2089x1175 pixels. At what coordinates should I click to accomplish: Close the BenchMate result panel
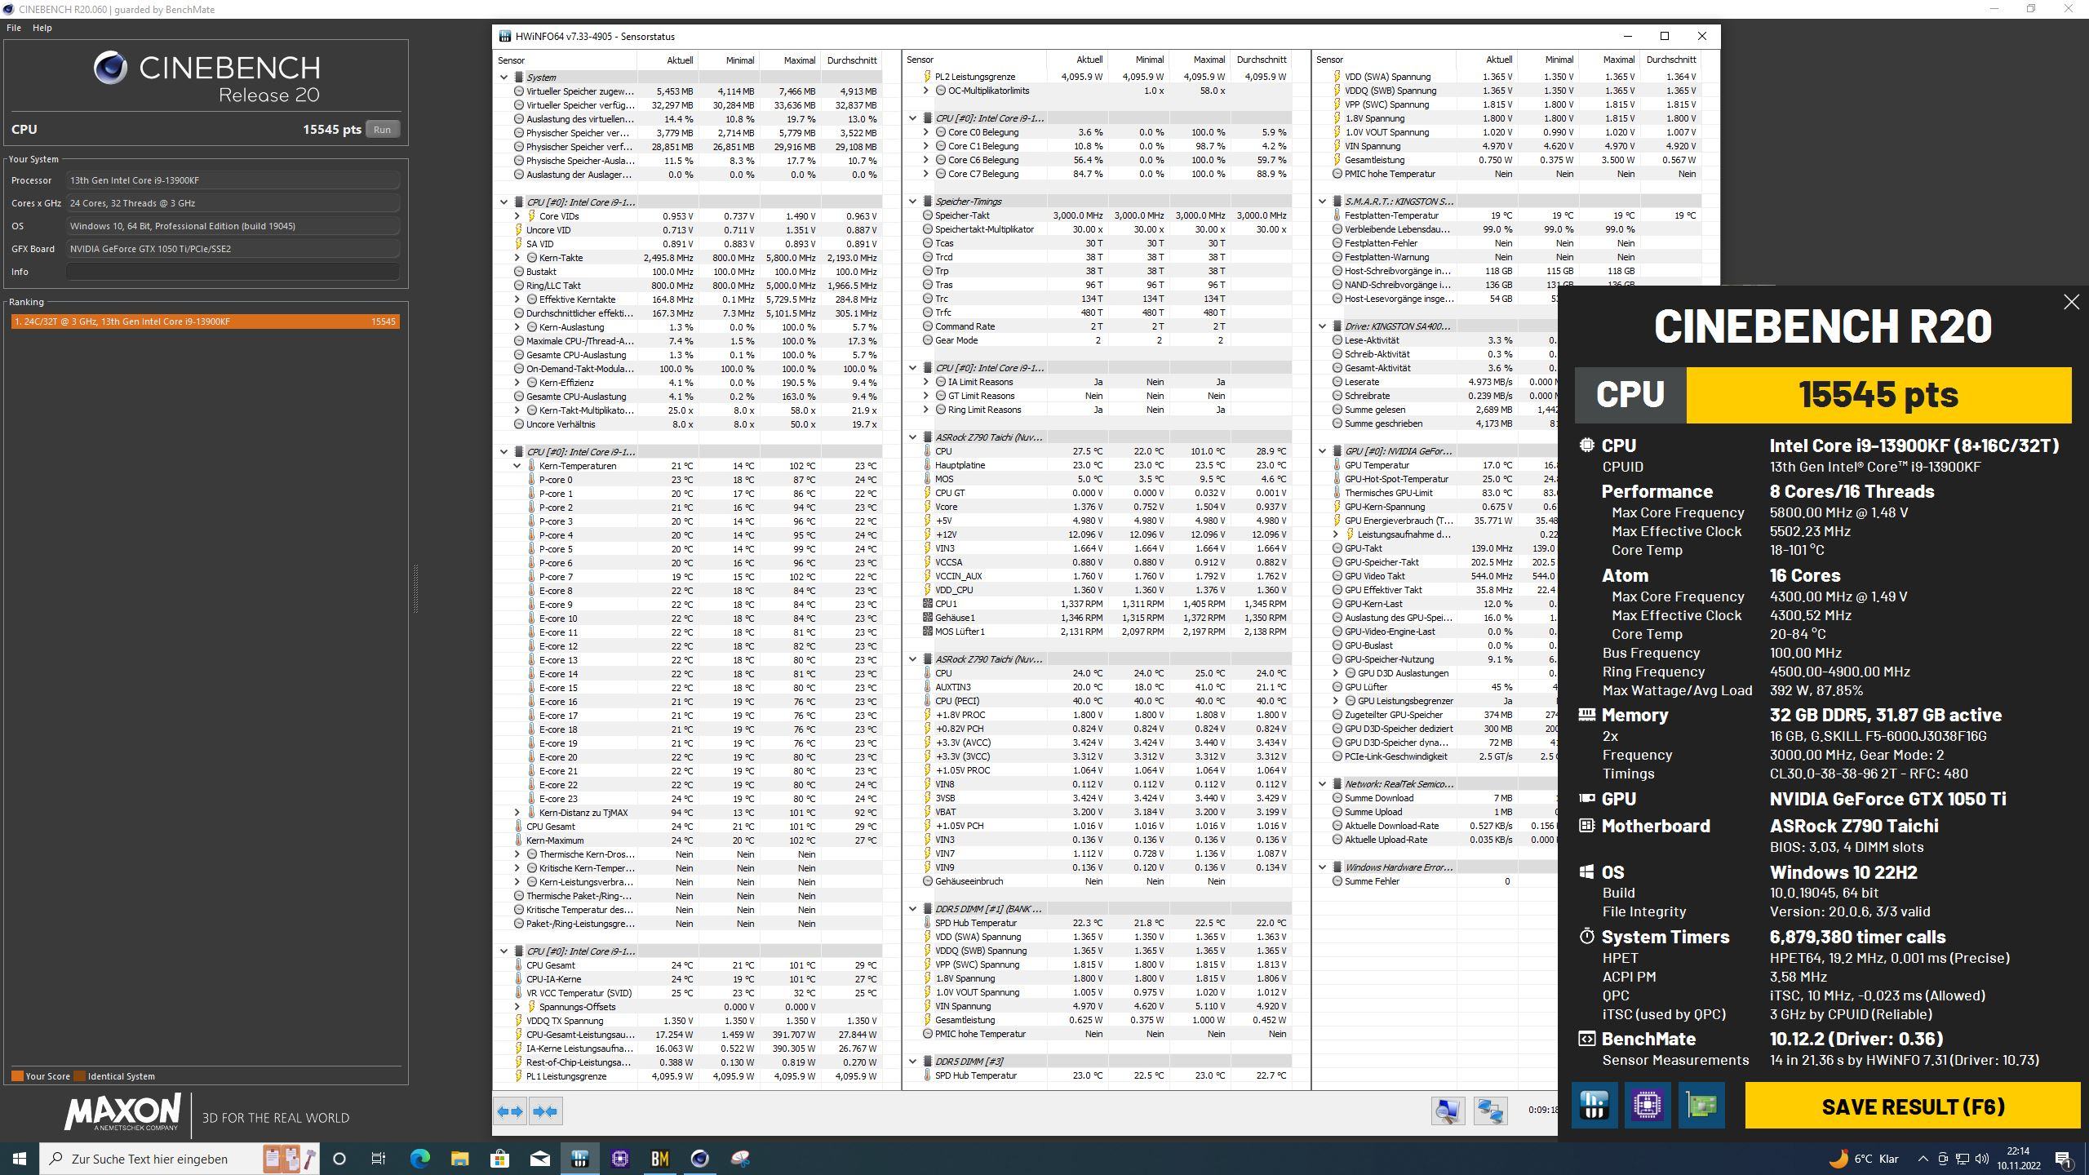(2071, 302)
